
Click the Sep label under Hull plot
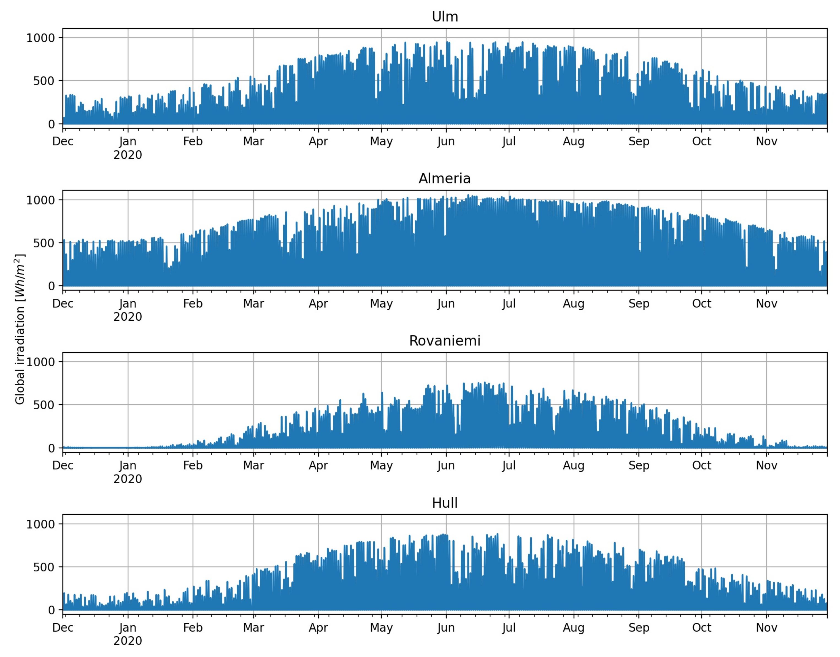[639, 628]
